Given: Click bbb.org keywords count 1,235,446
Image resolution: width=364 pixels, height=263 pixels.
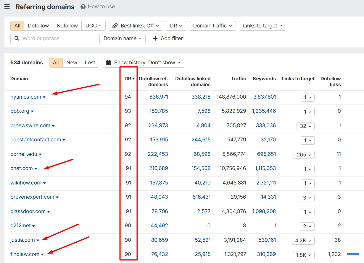Looking at the screenshot, I should click(x=264, y=111).
